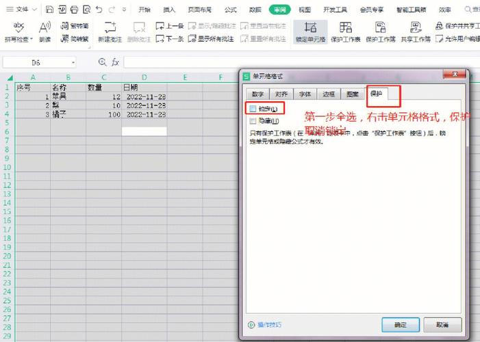Screen dimensions: 480x342
Task: Open the 图案 tab in dialog
Action: [353, 94]
